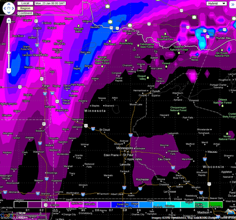Click the I-29 shield north of Grand Forks

point(37,45)
